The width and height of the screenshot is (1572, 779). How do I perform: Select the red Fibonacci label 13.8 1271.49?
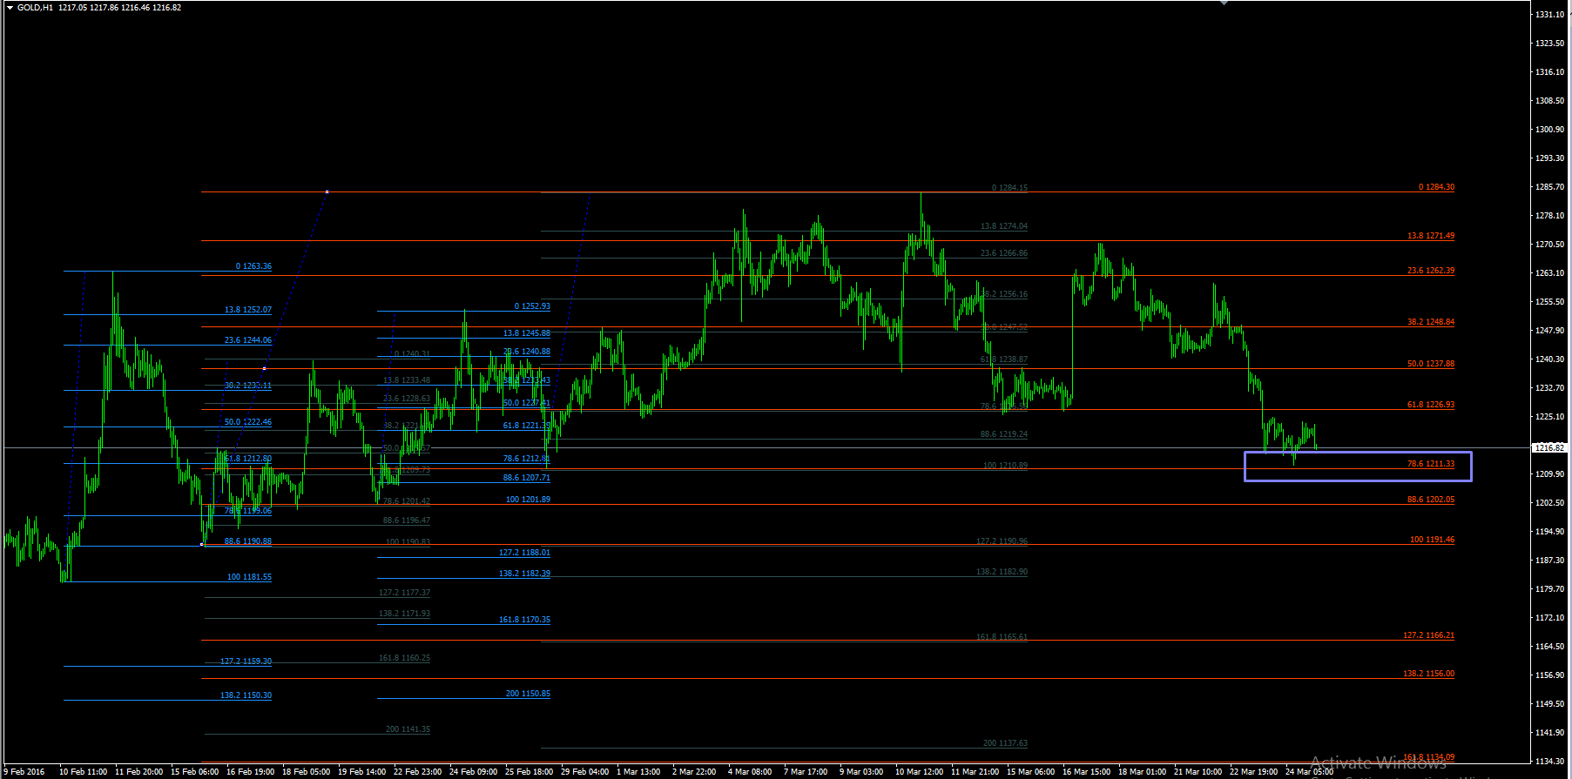1431,236
